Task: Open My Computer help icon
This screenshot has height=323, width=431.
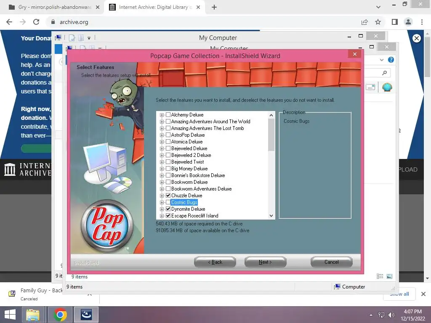Action: click(x=391, y=60)
